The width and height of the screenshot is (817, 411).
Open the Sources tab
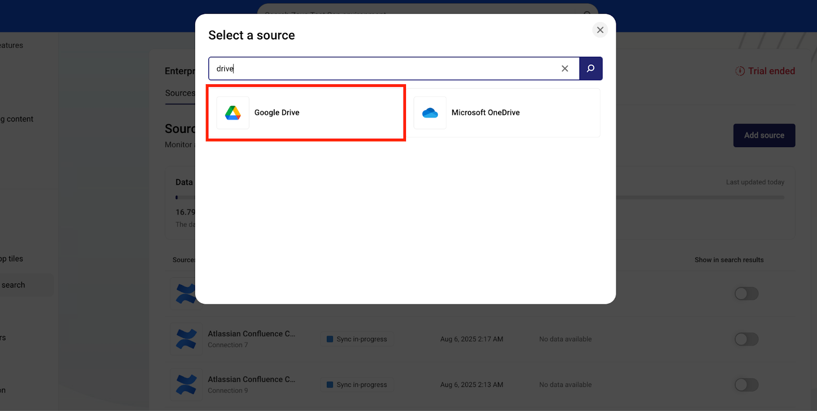click(x=180, y=93)
